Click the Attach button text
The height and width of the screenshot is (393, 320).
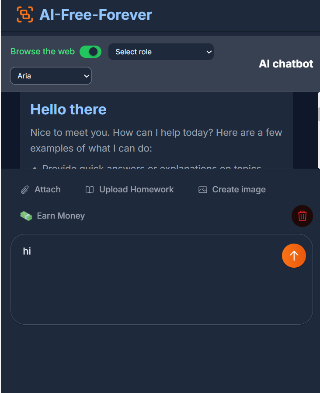tap(48, 189)
